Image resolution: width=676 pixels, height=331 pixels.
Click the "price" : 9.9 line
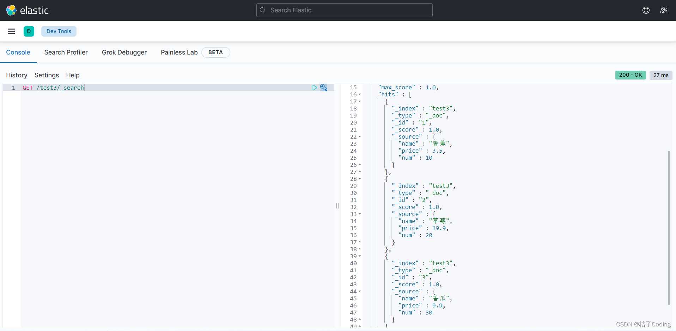422,306
